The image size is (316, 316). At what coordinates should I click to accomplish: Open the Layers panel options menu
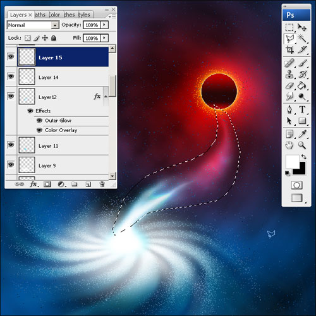112,16
